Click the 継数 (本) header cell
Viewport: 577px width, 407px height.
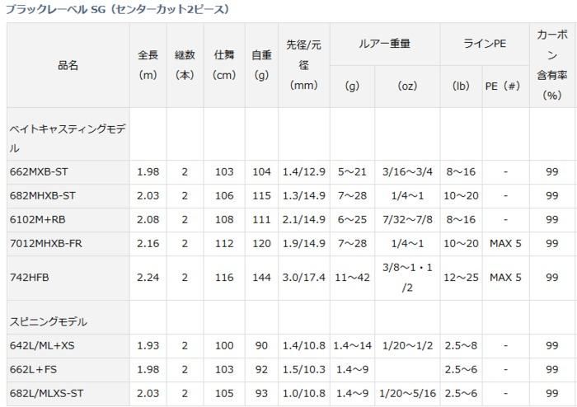(x=185, y=65)
